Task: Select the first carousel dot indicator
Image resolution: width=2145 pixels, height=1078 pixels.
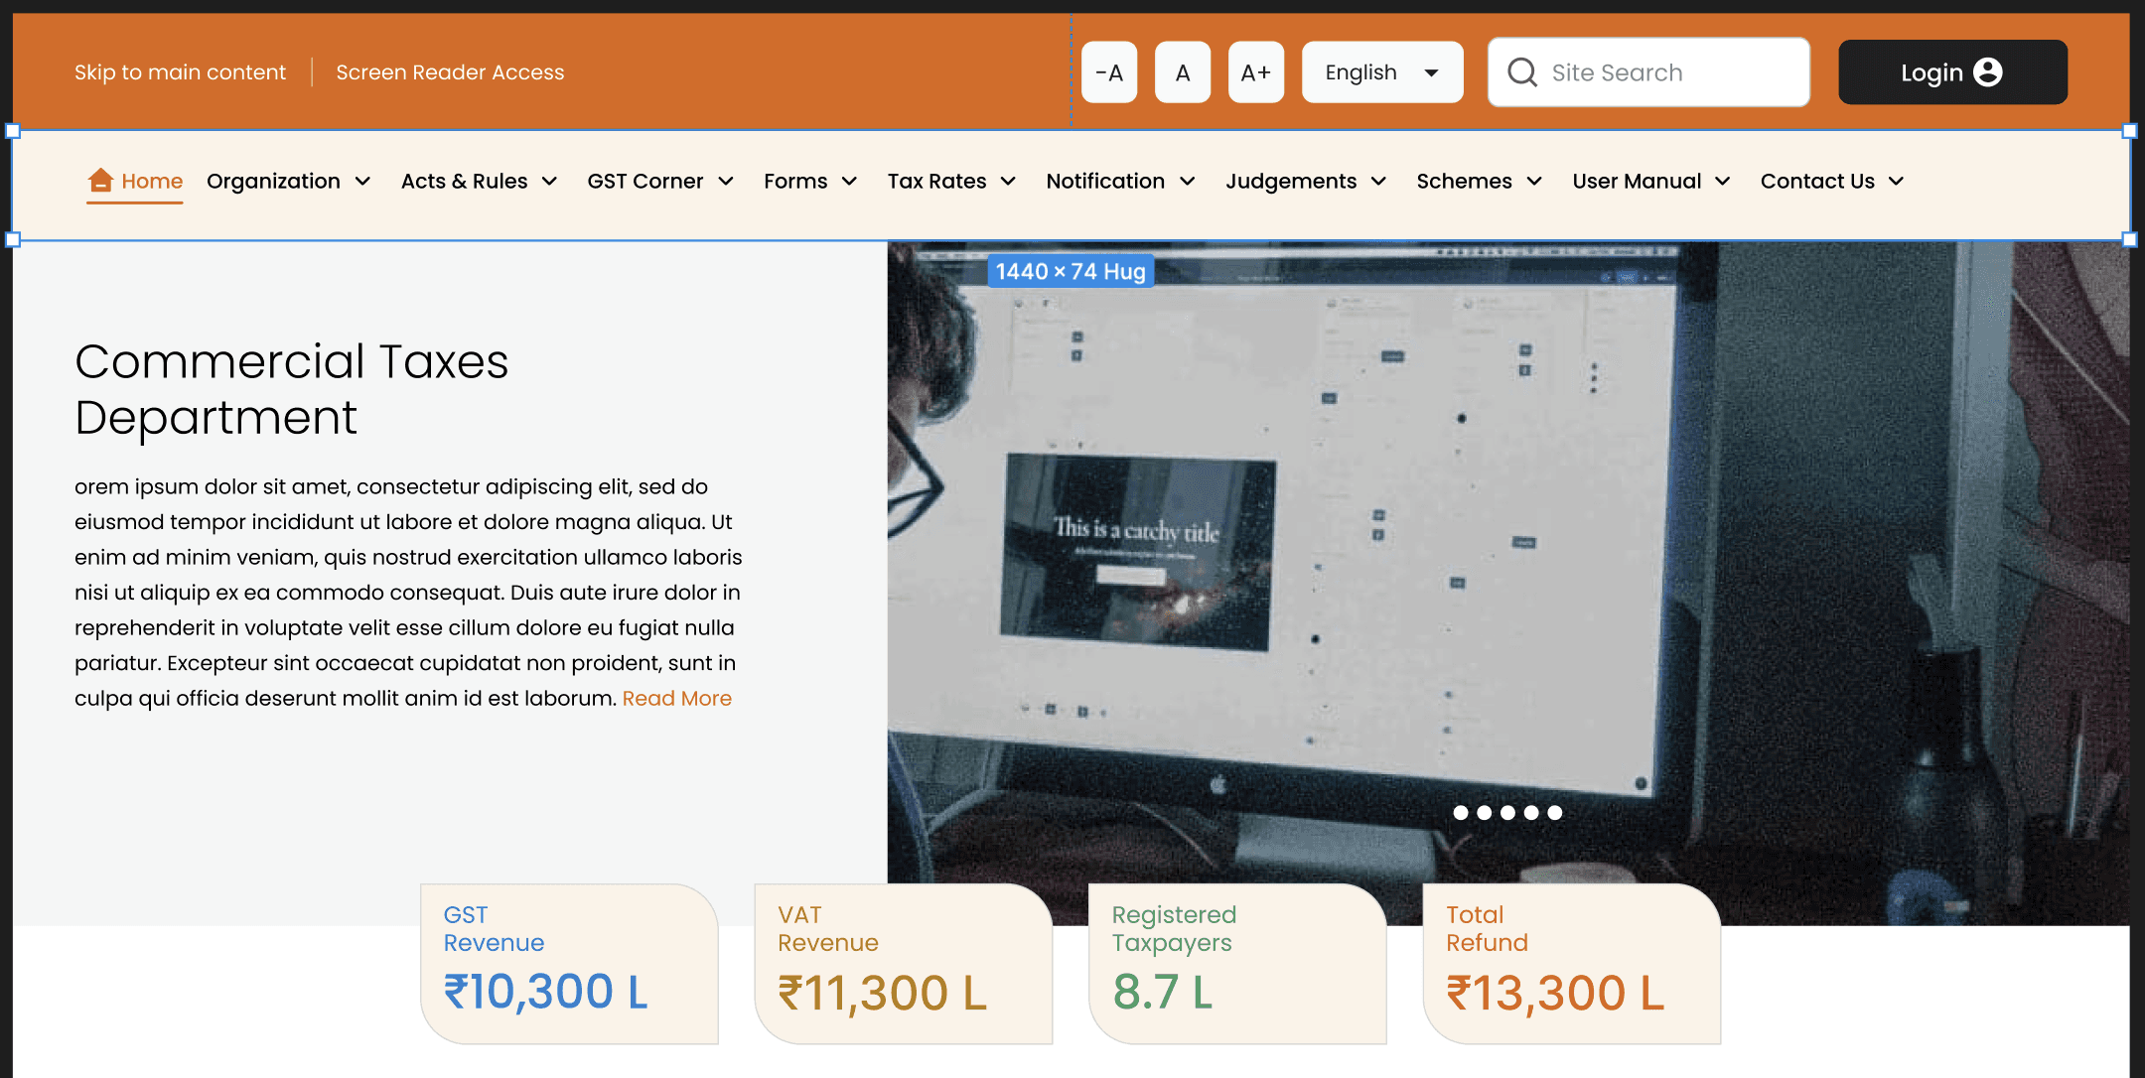Action: [1460, 812]
